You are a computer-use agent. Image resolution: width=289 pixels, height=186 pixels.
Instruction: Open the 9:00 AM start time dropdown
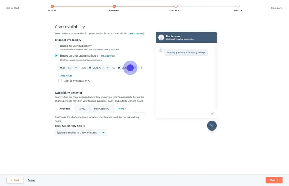[99, 68]
